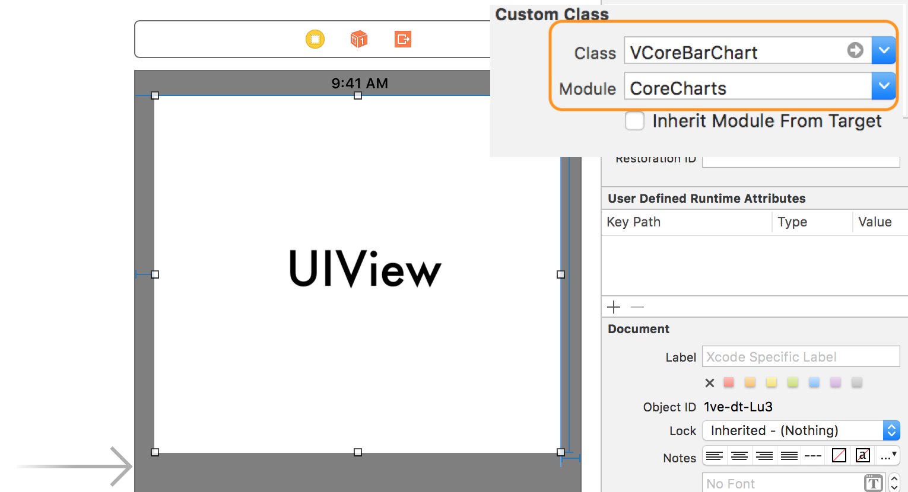
Task: Adjust font size stepper
Action: click(x=895, y=484)
